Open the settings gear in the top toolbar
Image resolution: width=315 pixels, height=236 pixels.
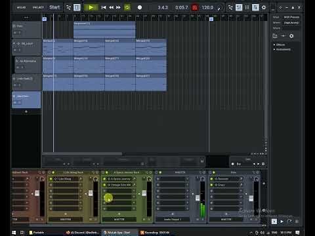(x=264, y=7)
